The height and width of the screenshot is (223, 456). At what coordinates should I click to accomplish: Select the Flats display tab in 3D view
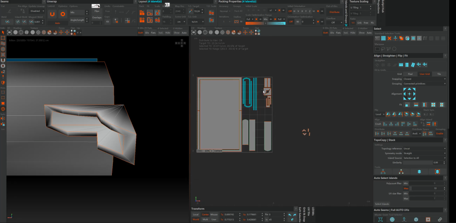153,32
